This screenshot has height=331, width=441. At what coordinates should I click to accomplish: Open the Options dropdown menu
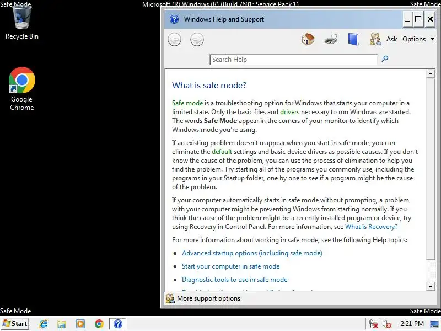click(418, 39)
